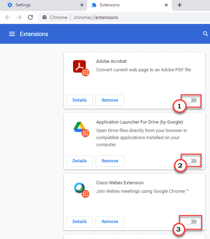This screenshot has height=239, width=210.
Task: Click the search extensions magnifier icon
Action: point(205,34)
